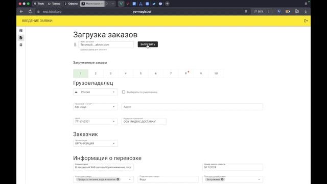Click the exp.tdsd.pro address in the URL bar
The image size is (327, 184).
coord(52,12)
